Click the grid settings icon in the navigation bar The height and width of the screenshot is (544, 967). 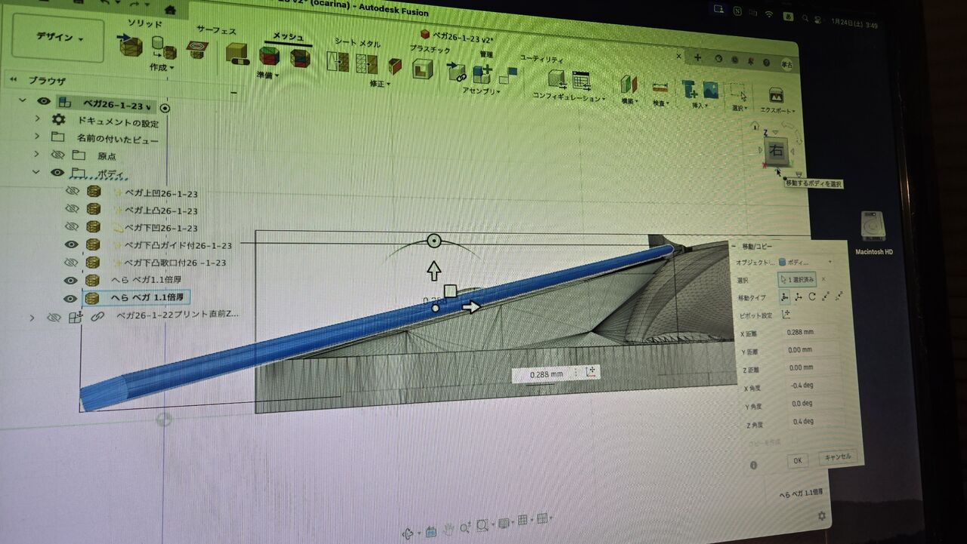tap(523, 521)
